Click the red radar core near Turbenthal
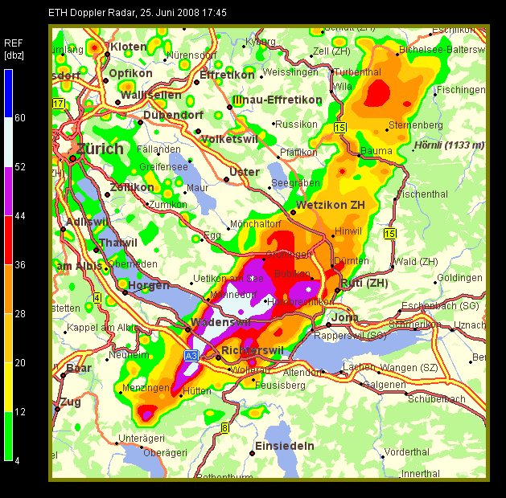506x498 pixels. [x=377, y=93]
